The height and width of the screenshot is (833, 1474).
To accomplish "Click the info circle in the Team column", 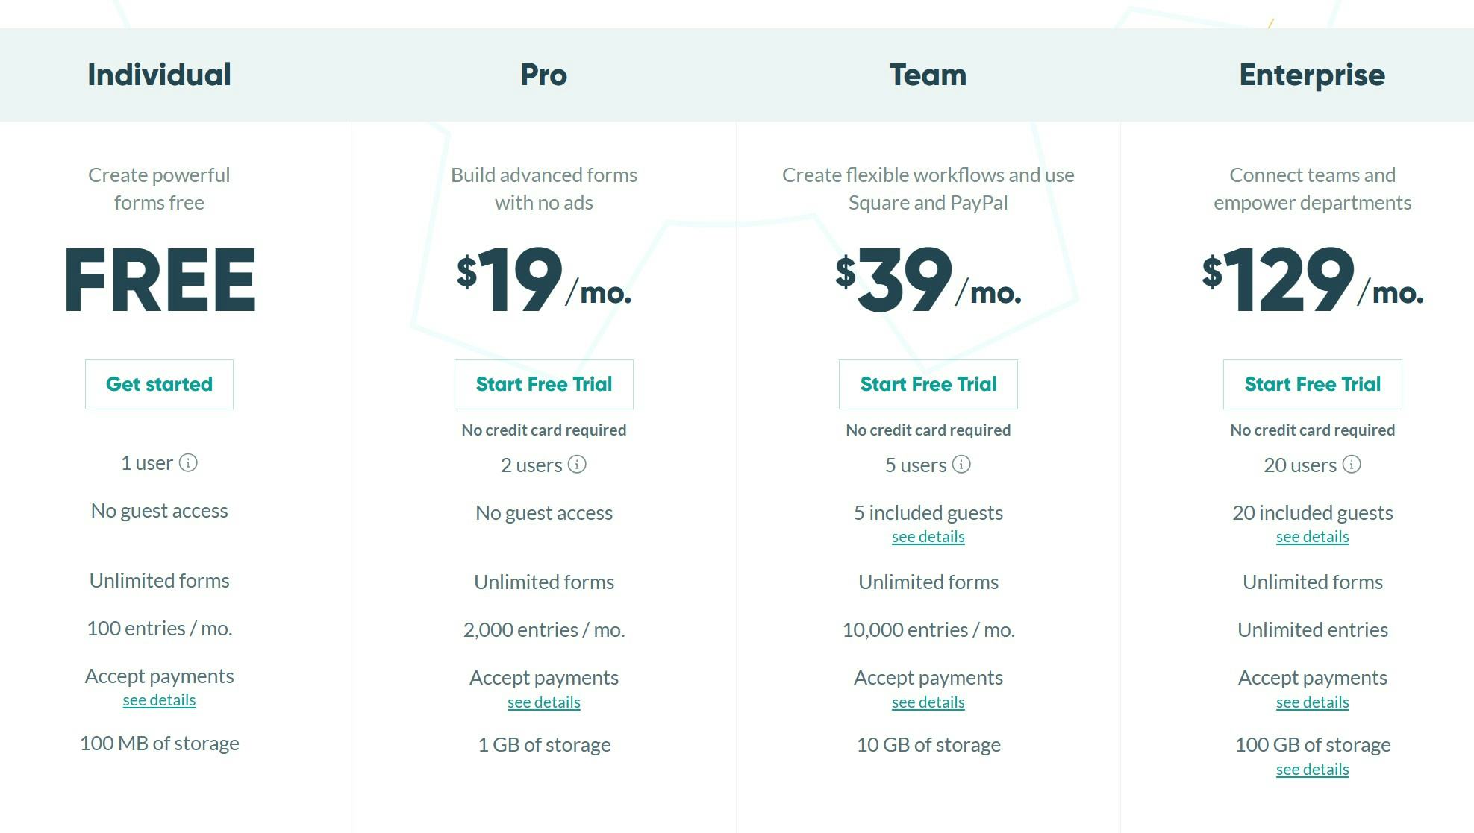I will 963,464.
